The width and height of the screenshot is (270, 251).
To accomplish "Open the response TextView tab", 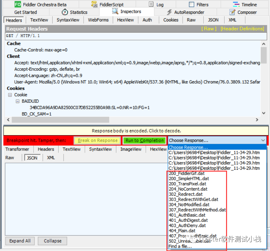I will pos(72,149).
